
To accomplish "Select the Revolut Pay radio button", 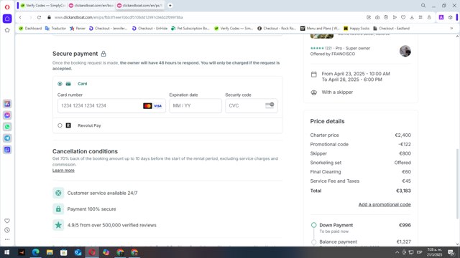I will (60, 125).
